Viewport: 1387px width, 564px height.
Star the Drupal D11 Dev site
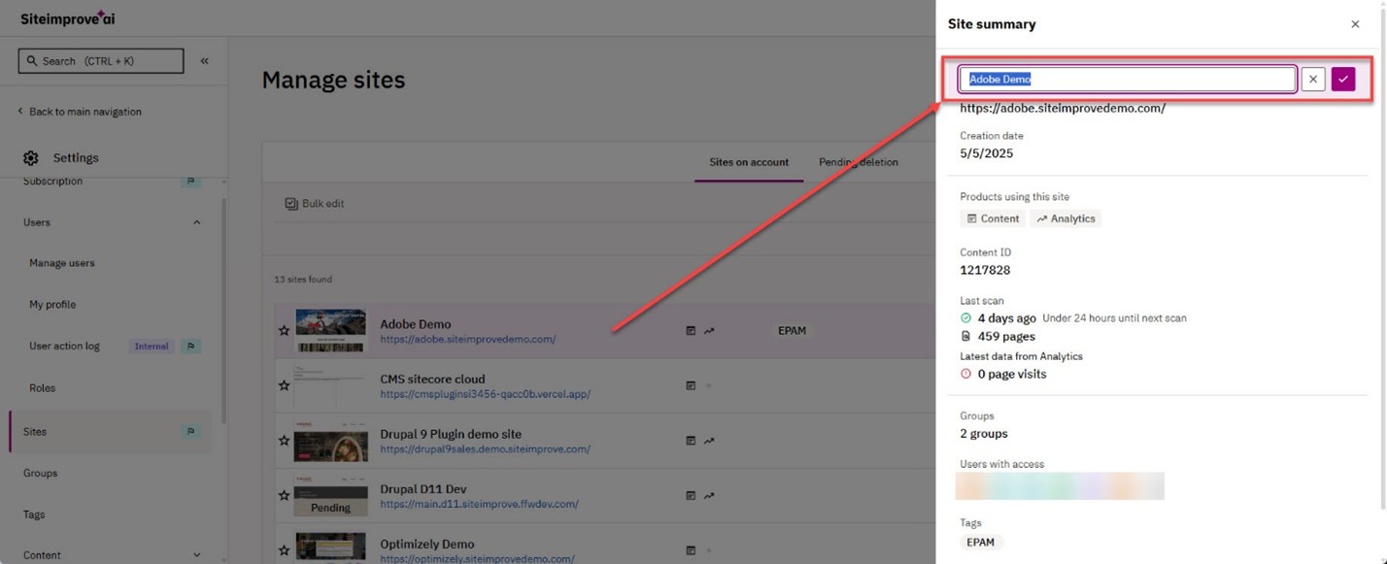(284, 495)
